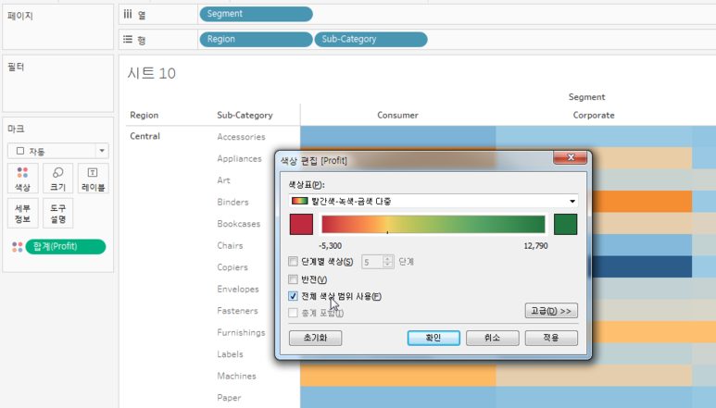Open the Label (레이블) marks card
The height and width of the screenshot is (408, 716).
pos(94,179)
